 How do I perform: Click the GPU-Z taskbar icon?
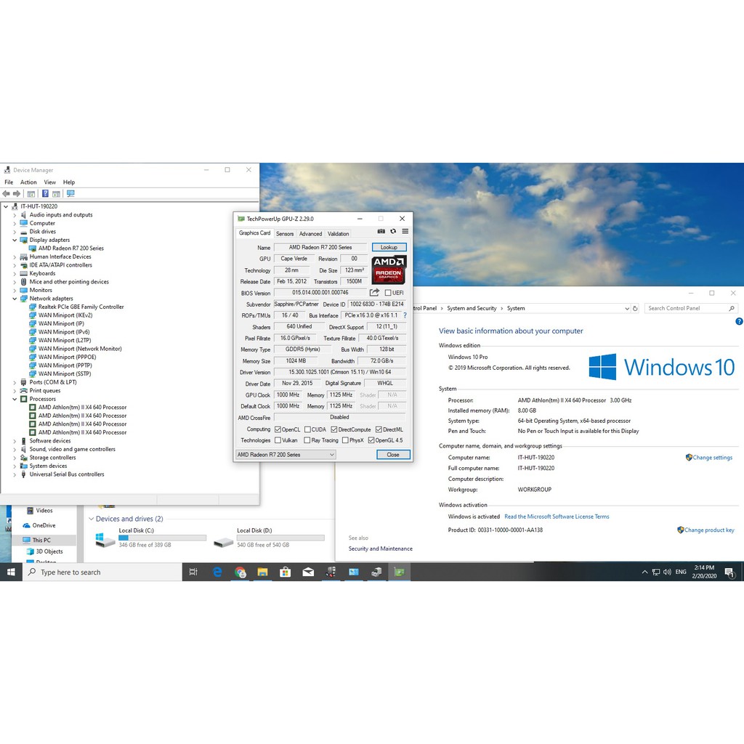[x=399, y=572]
